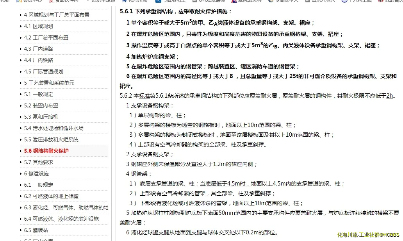Go to 4.3 厂内道路 section
This screenshot has height=241, width=403.
pos(38,49)
